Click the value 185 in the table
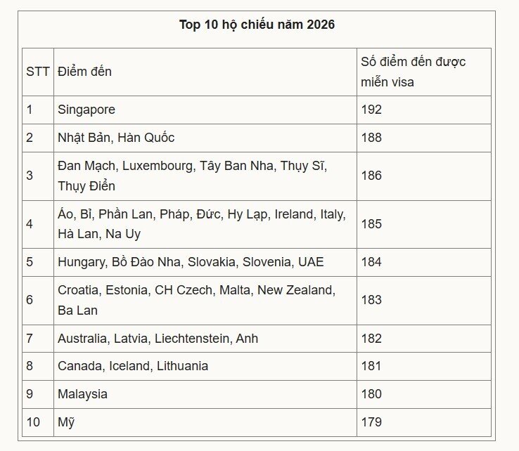This screenshot has height=451, width=519. tap(371, 224)
